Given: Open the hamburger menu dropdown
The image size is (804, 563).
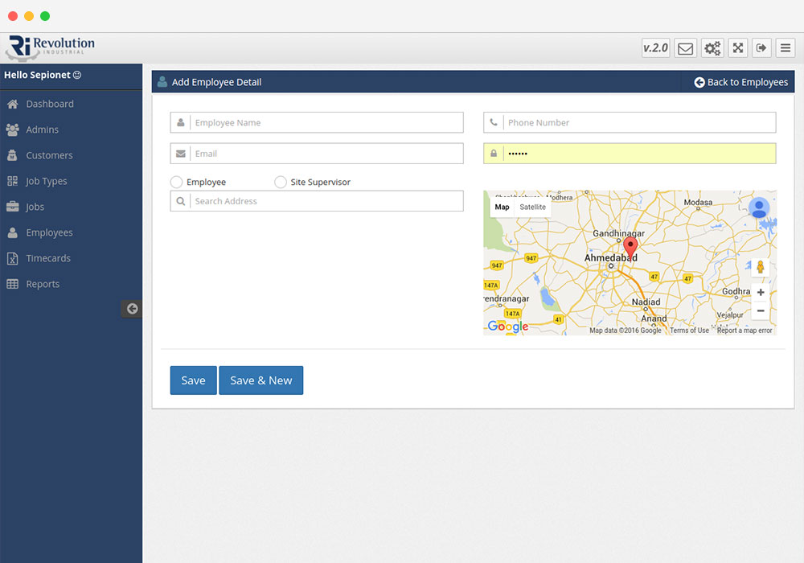Looking at the screenshot, I should [785, 47].
